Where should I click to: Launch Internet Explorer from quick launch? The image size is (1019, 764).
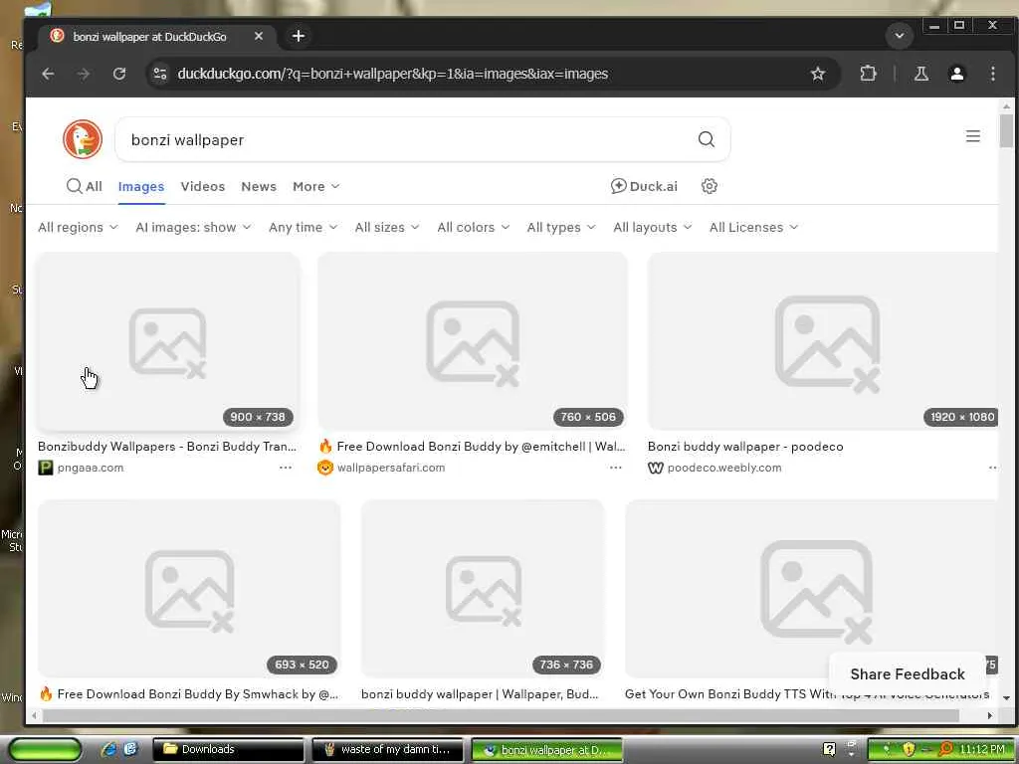(109, 750)
